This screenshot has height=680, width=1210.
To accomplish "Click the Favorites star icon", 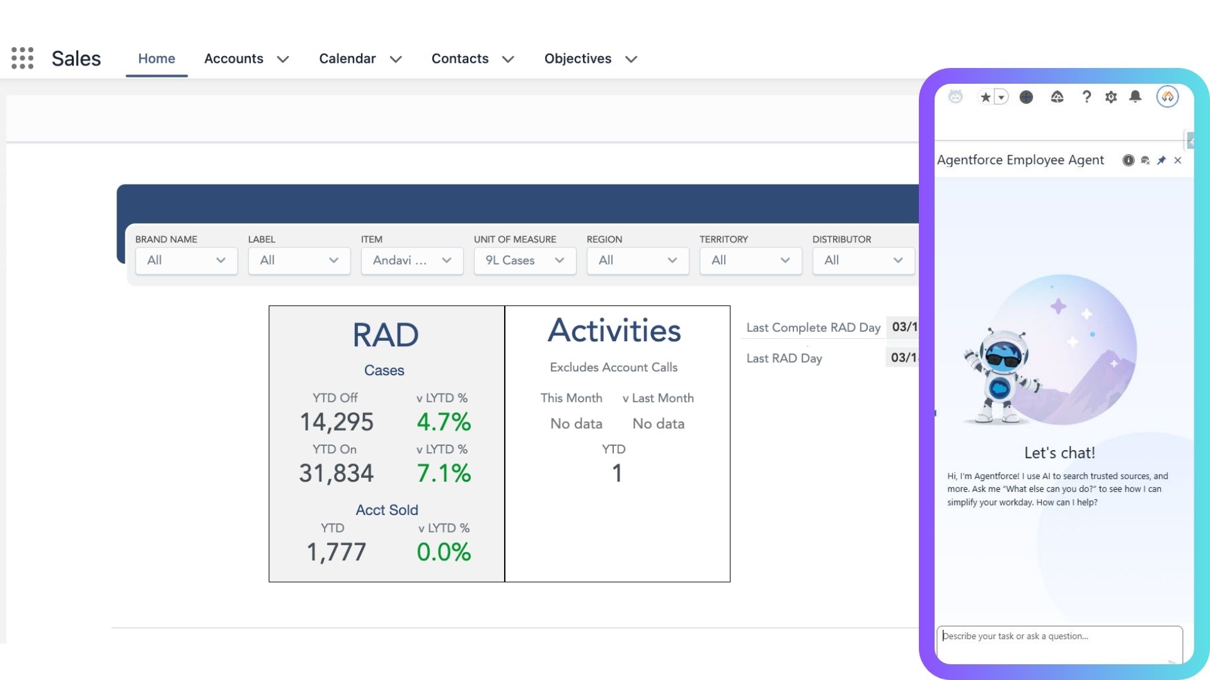I will (x=985, y=97).
